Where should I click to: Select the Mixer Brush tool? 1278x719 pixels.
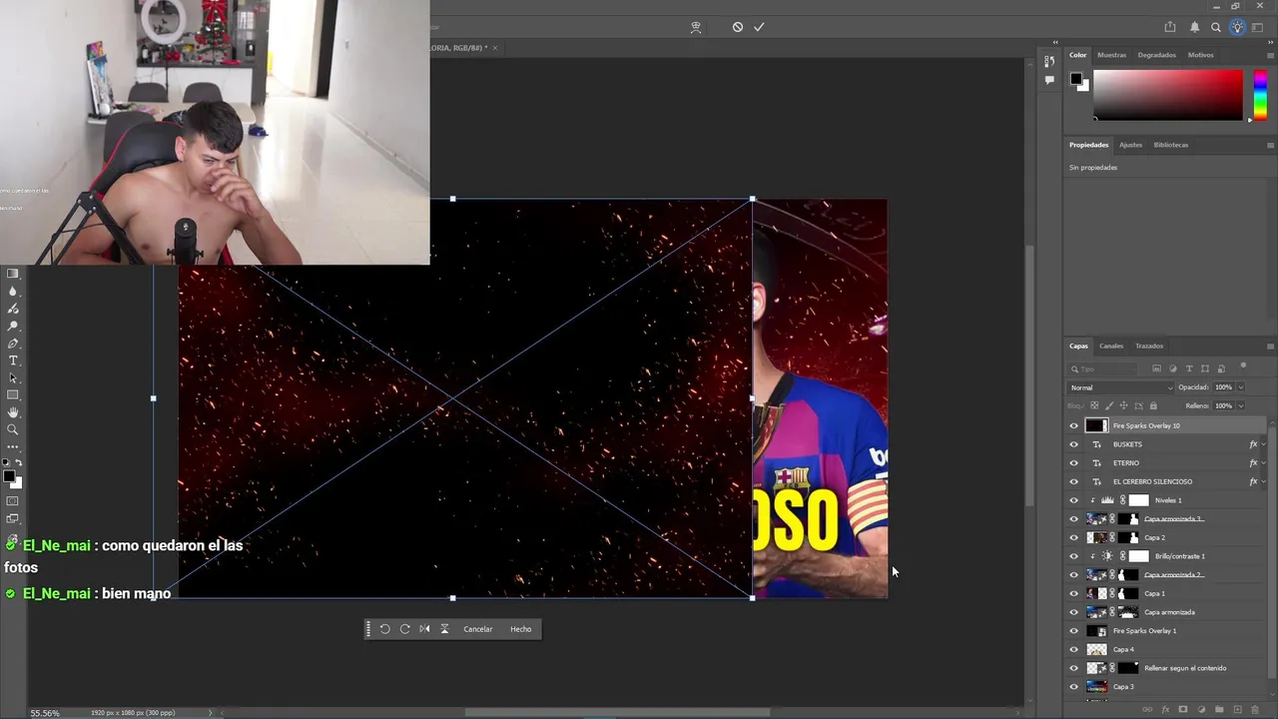click(13, 309)
